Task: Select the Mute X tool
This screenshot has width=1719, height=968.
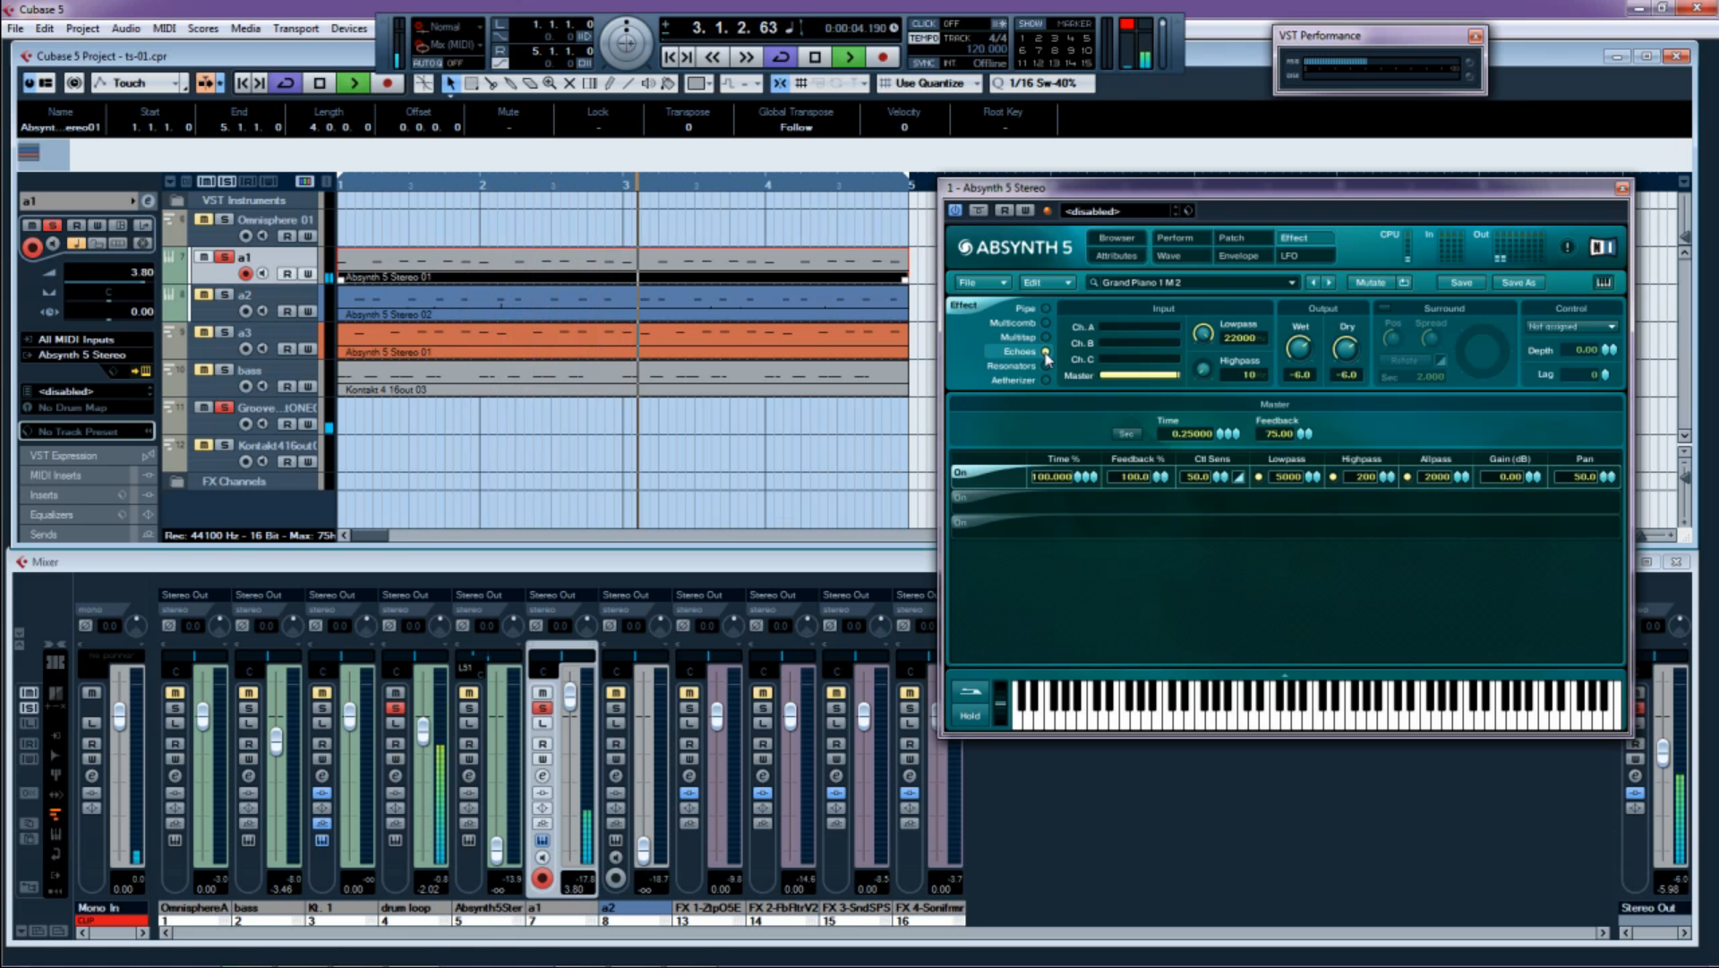Action: pos(569,83)
